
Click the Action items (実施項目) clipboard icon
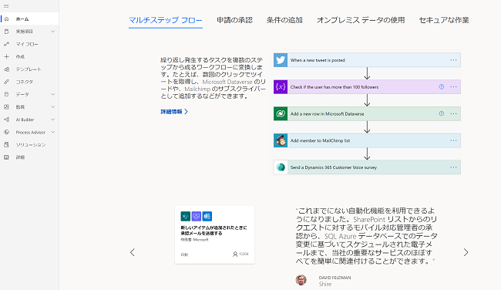point(6,32)
